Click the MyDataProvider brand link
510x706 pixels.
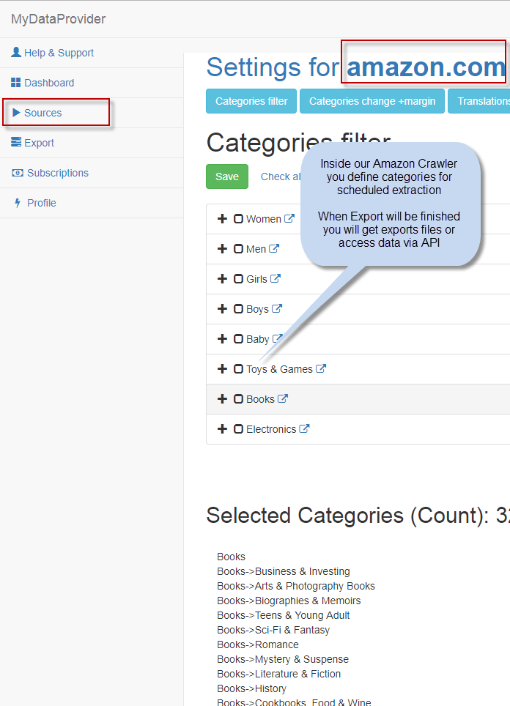coord(58,19)
